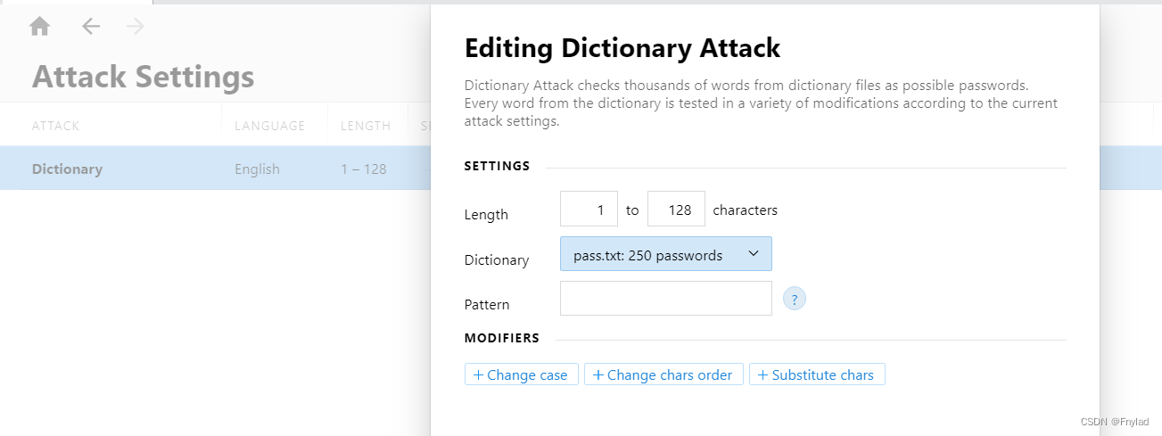Screen dimensions: 1162x436
Task: Open the pass.txt dictionary dropdown
Action: pyautogui.click(x=665, y=255)
